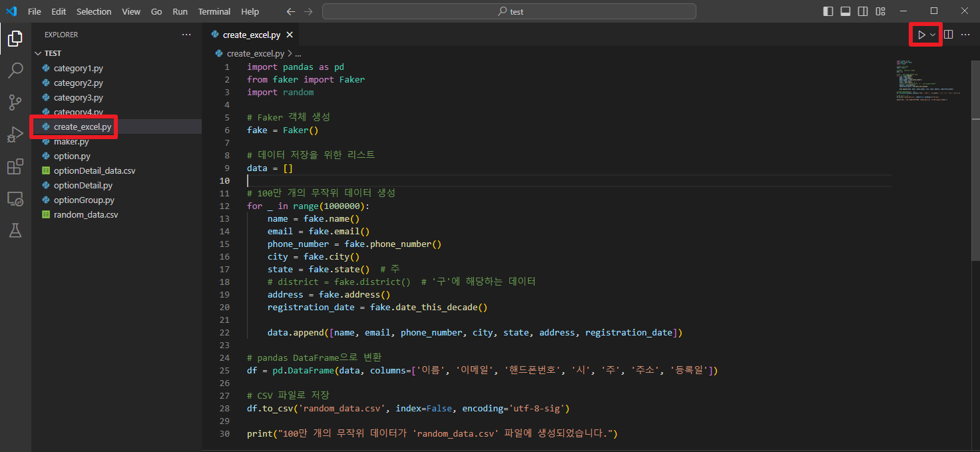Click the 'pd.DataFrame' code line
Screen dimensions: 980x452
[482, 370]
